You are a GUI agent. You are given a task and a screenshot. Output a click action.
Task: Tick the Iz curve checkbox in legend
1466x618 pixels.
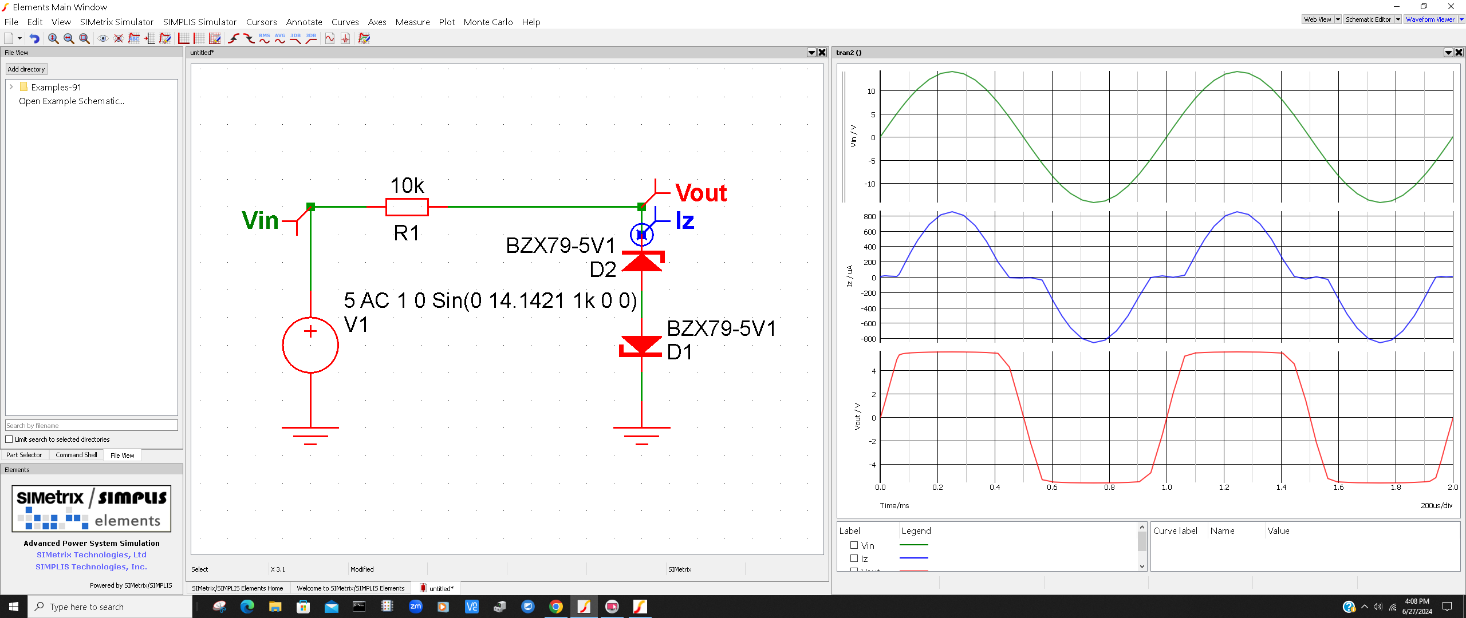pos(854,558)
